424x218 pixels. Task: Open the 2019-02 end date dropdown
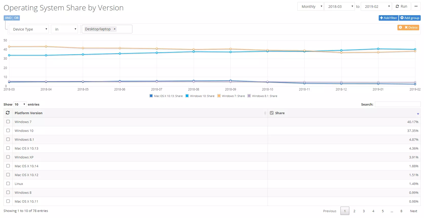(x=376, y=7)
